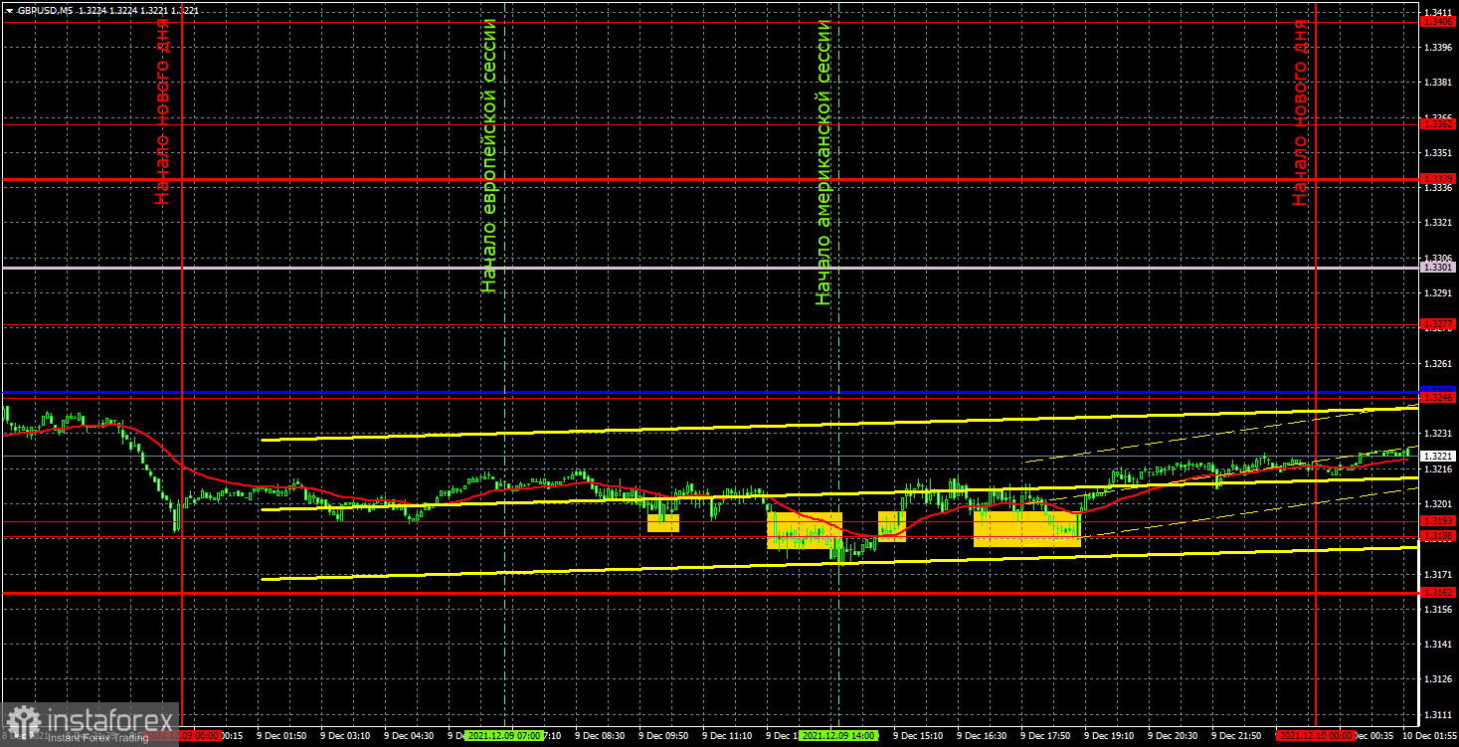Click the 1.3186 red price level label

[1438, 537]
